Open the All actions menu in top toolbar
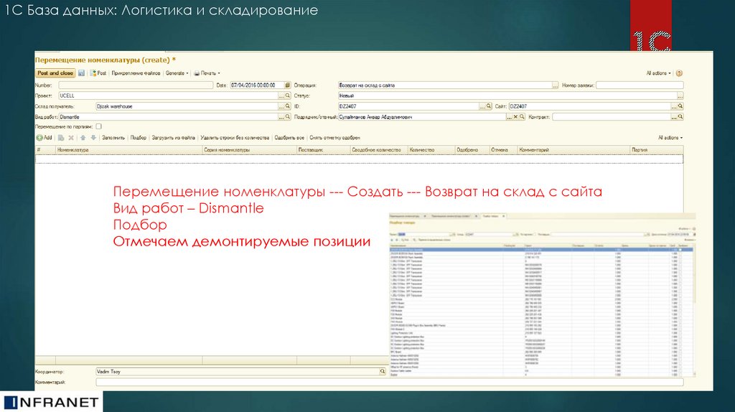 pos(658,73)
